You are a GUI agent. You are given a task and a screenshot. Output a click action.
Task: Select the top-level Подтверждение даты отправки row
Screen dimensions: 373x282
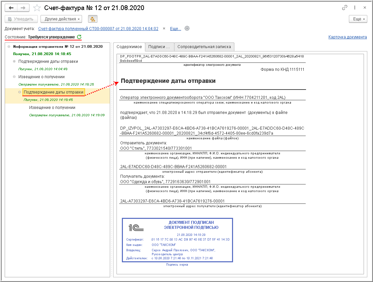pyautogui.click(x=48, y=61)
